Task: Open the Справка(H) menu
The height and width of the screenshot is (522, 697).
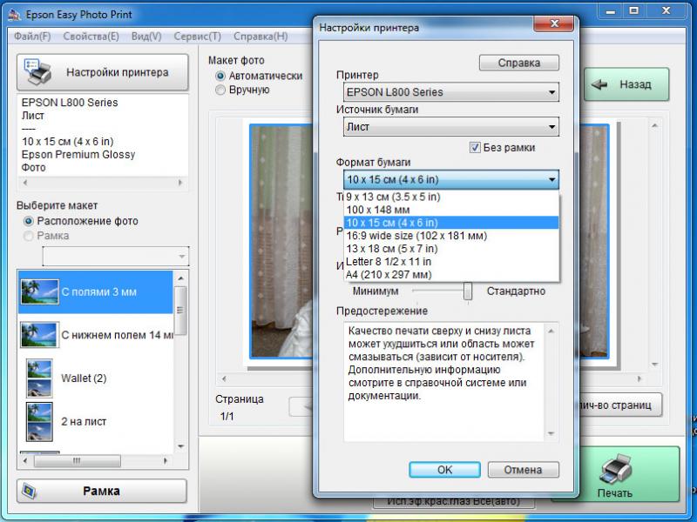Action: pos(261,37)
